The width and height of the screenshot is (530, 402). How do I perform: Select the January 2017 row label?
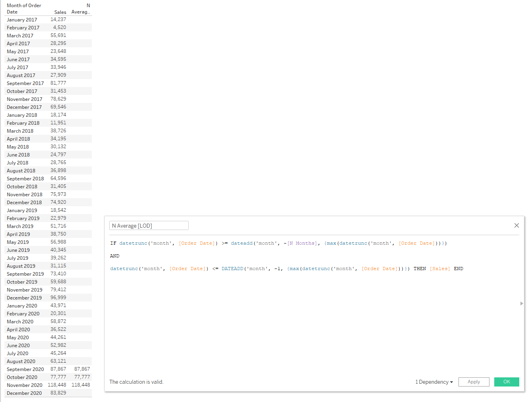click(x=22, y=20)
